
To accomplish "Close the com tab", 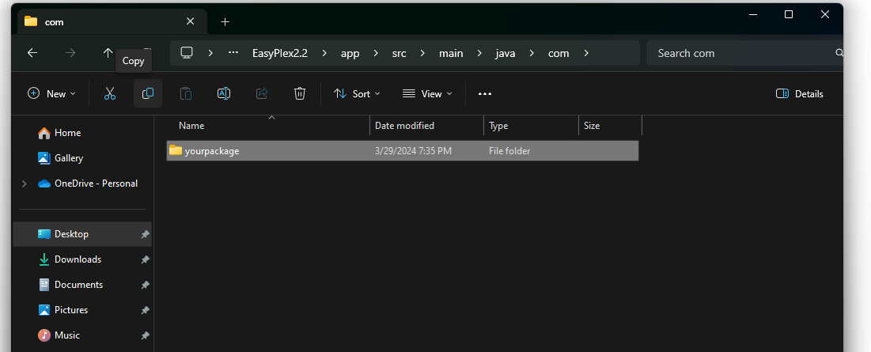I will pyautogui.click(x=190, y=21).
